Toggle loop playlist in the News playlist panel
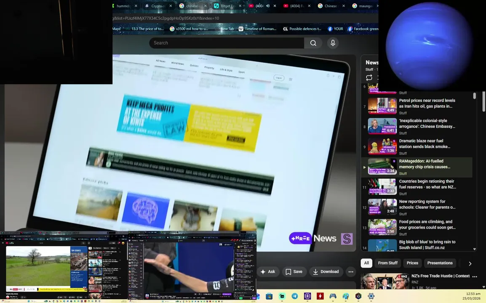The height and width of the screenshot is (303, 486). 369,77
